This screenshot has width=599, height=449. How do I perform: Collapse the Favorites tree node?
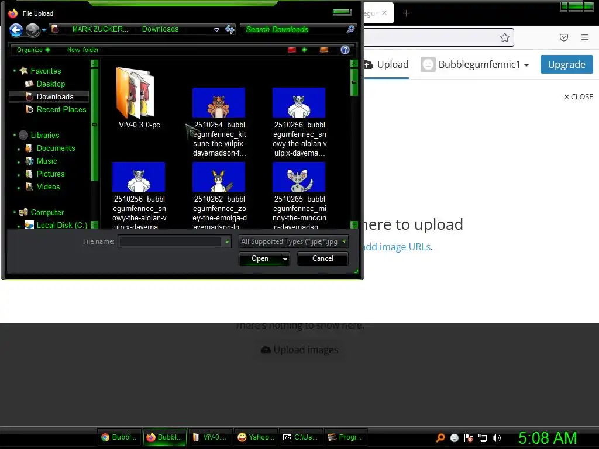pos(15,71)
